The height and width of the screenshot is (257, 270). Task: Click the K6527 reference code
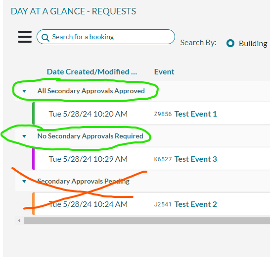point(163,159)
